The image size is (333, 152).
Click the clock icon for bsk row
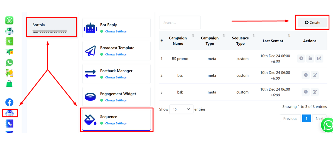(306, 92)
